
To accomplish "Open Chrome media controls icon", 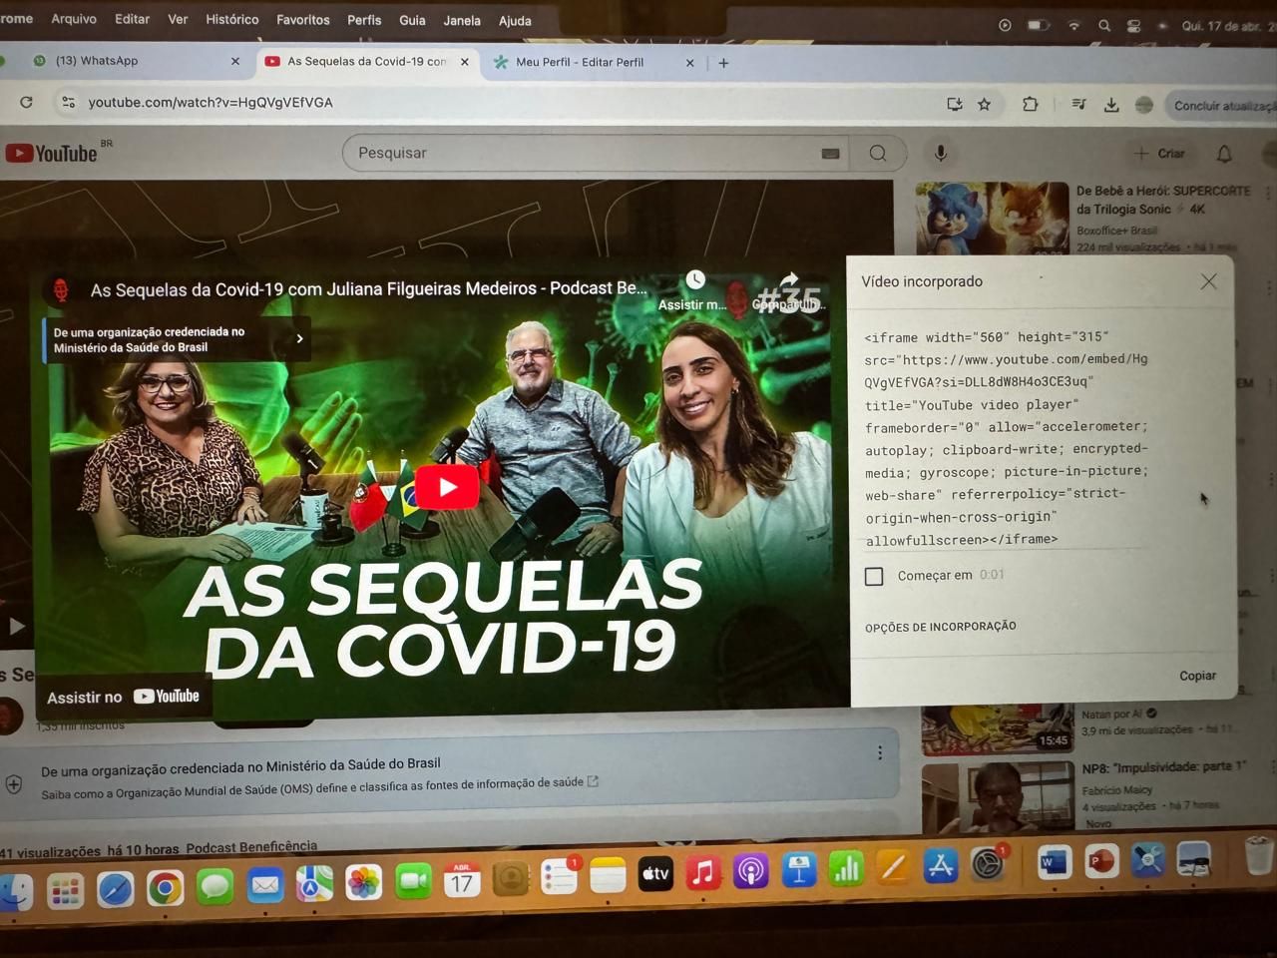I will (x=1079, y=104).
